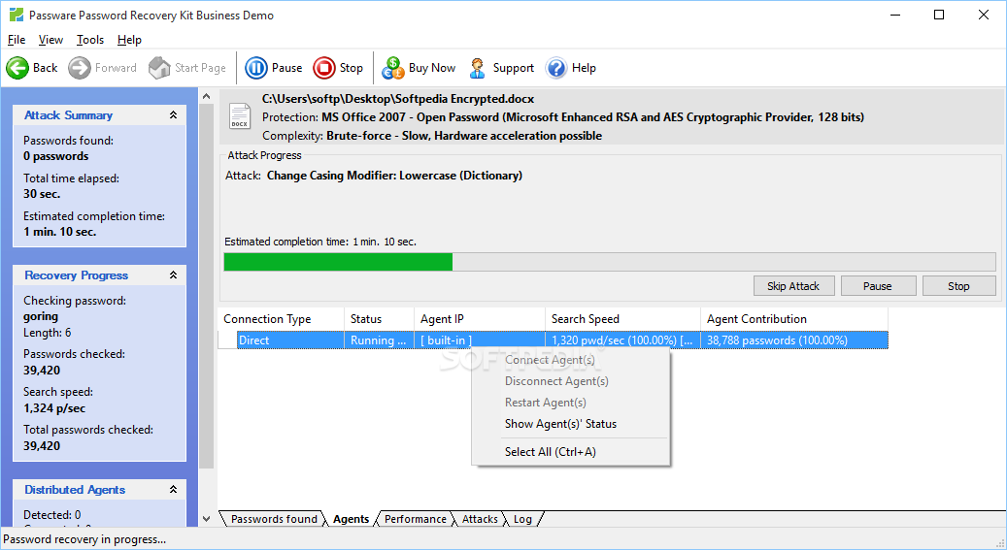This screenshot has height=550, width=1007.
Task: Click the sidebar vertical scrollbar thumb
Action: coord(206,286)
